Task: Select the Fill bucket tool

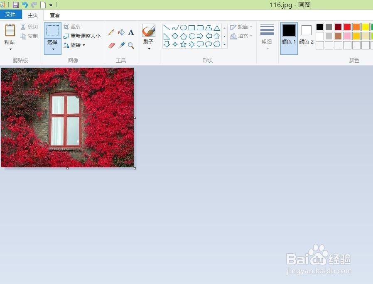Action: (121, 32)
